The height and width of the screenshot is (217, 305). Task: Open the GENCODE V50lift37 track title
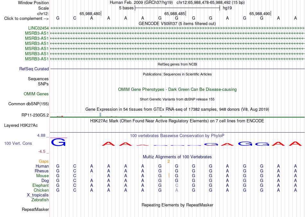point(177,23)
